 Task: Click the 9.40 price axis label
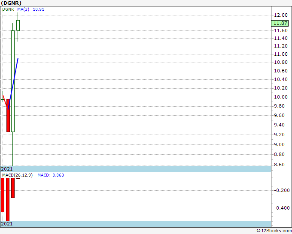[x=279, y=125]
